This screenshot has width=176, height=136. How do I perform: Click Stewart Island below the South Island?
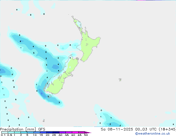click(50, 96)
